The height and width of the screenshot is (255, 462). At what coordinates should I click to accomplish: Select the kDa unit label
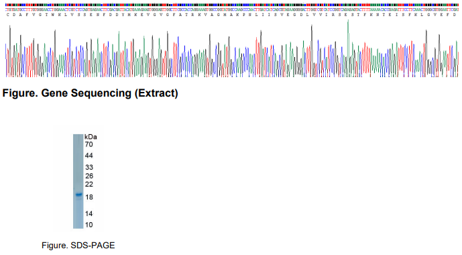91,137
